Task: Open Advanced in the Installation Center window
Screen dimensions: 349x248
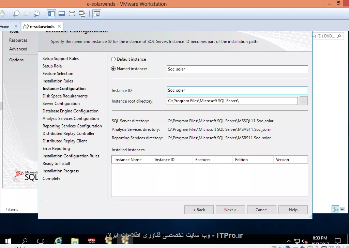Action: pyautogui.click(x=18, y=49)
